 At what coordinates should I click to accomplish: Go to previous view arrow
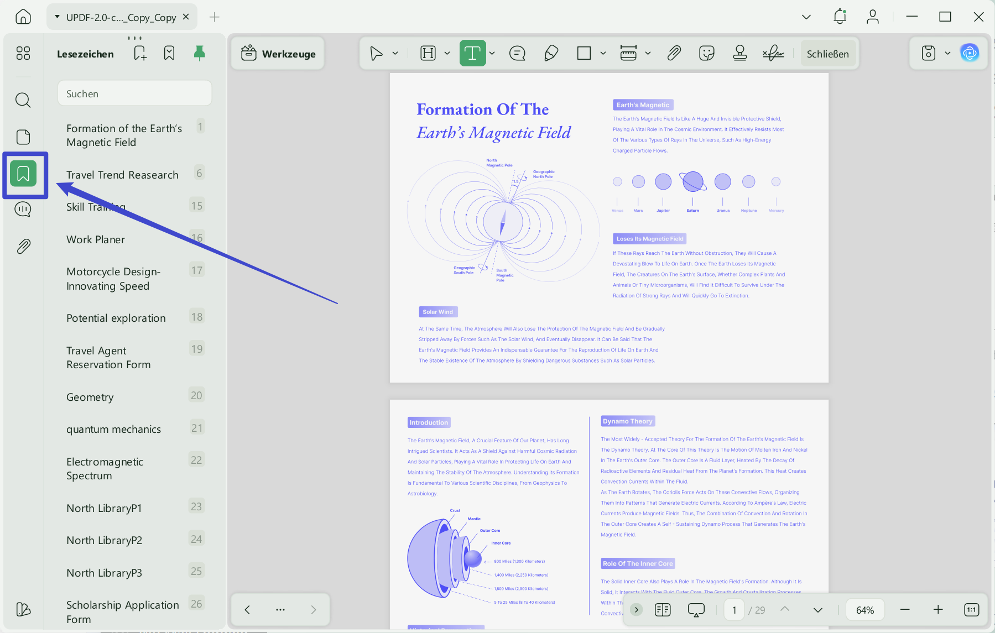point(247,610)
